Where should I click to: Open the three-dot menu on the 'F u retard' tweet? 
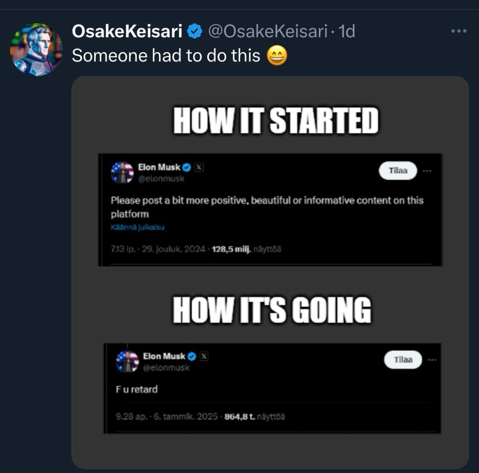click(x=432, y=359)
